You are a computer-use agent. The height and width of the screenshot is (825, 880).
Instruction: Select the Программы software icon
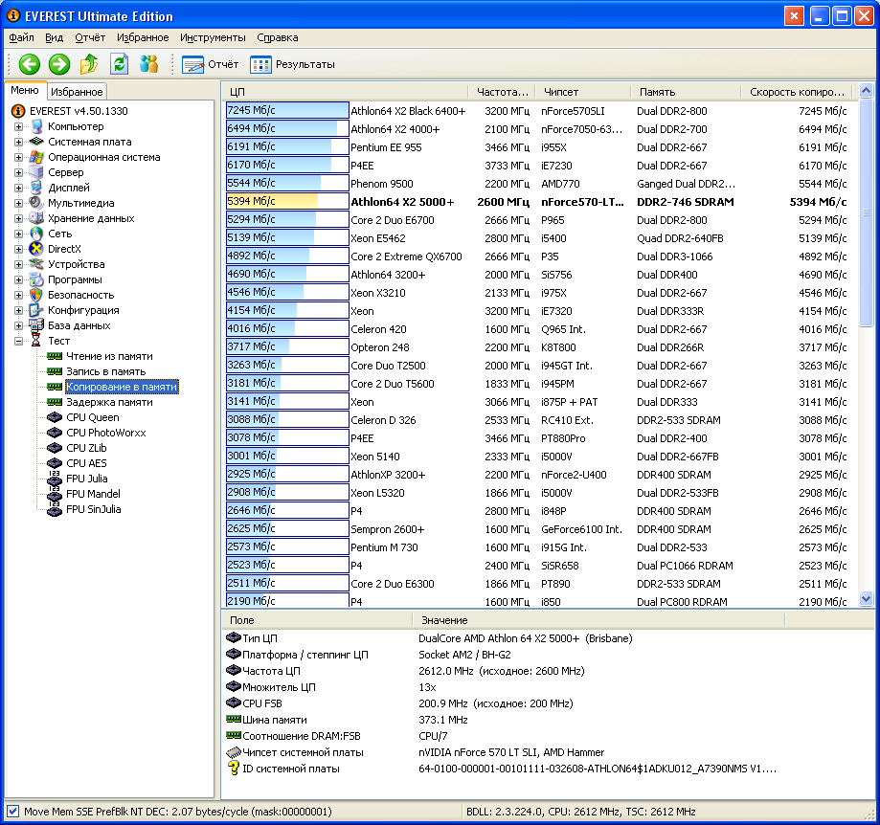(36, 279)
